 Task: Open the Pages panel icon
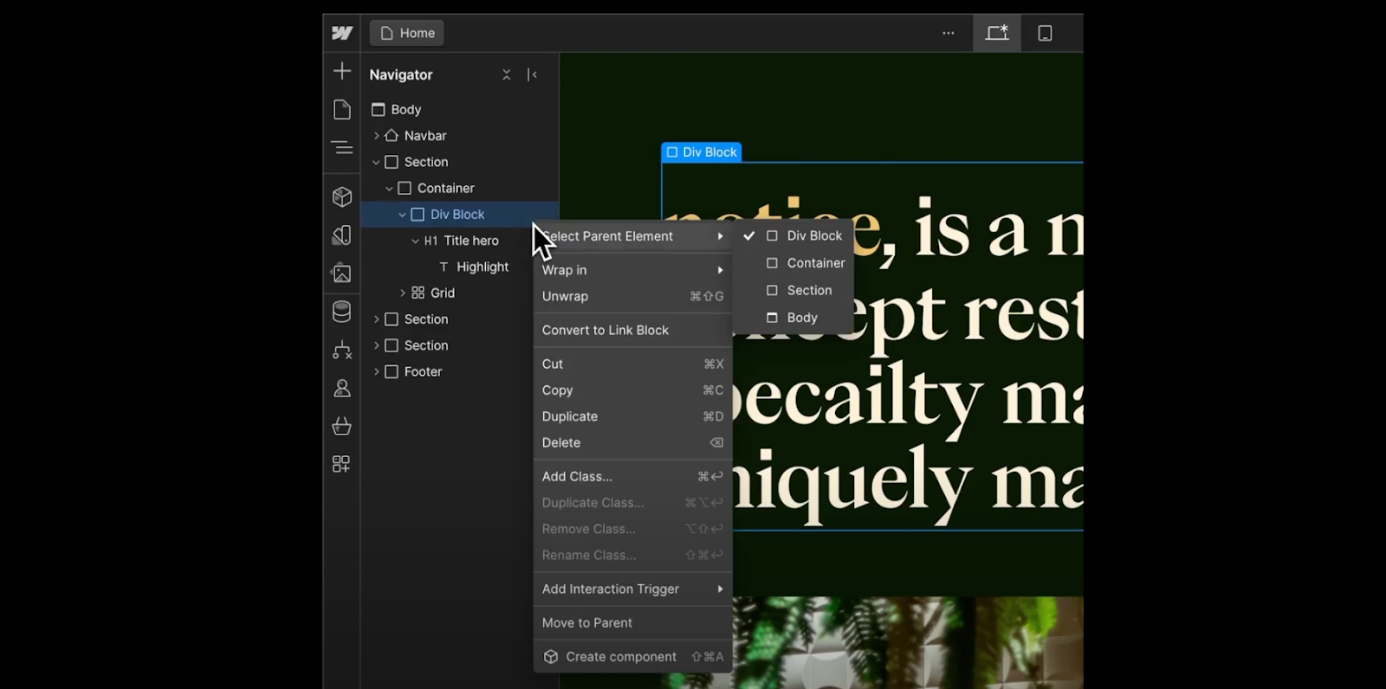pyautogui.click(x=342, y=109)
